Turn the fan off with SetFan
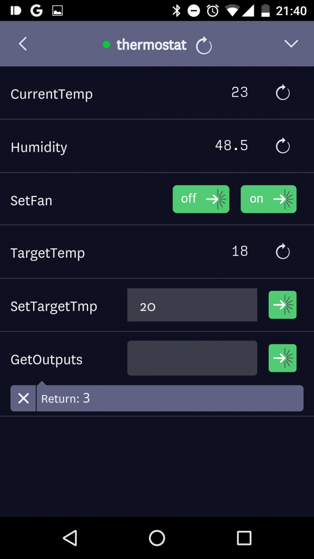This screenshot has width=314, height=559. 201,199
